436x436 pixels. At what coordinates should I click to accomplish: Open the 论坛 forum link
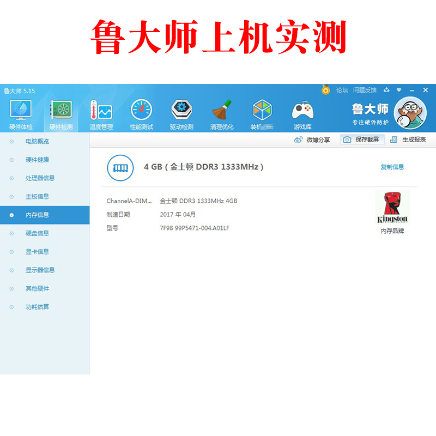tap(342, 90)
